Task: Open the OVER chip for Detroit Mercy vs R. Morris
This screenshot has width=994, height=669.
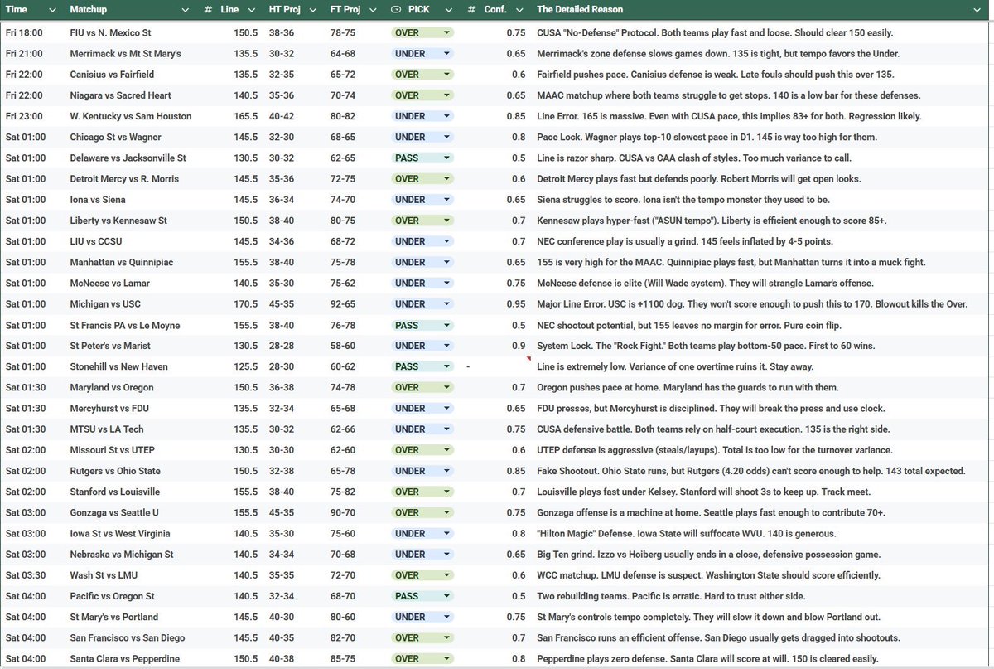Action: [x=422, y=178]
